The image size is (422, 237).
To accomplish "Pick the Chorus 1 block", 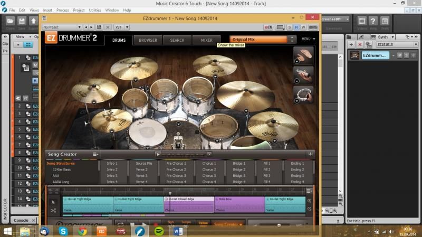I will coord(209,164).
